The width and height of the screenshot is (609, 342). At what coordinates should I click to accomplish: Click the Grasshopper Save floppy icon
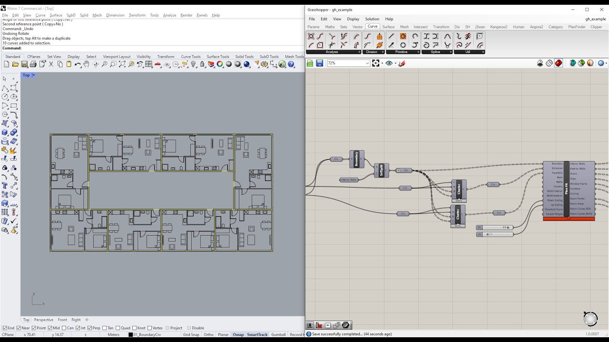[319, 63]
